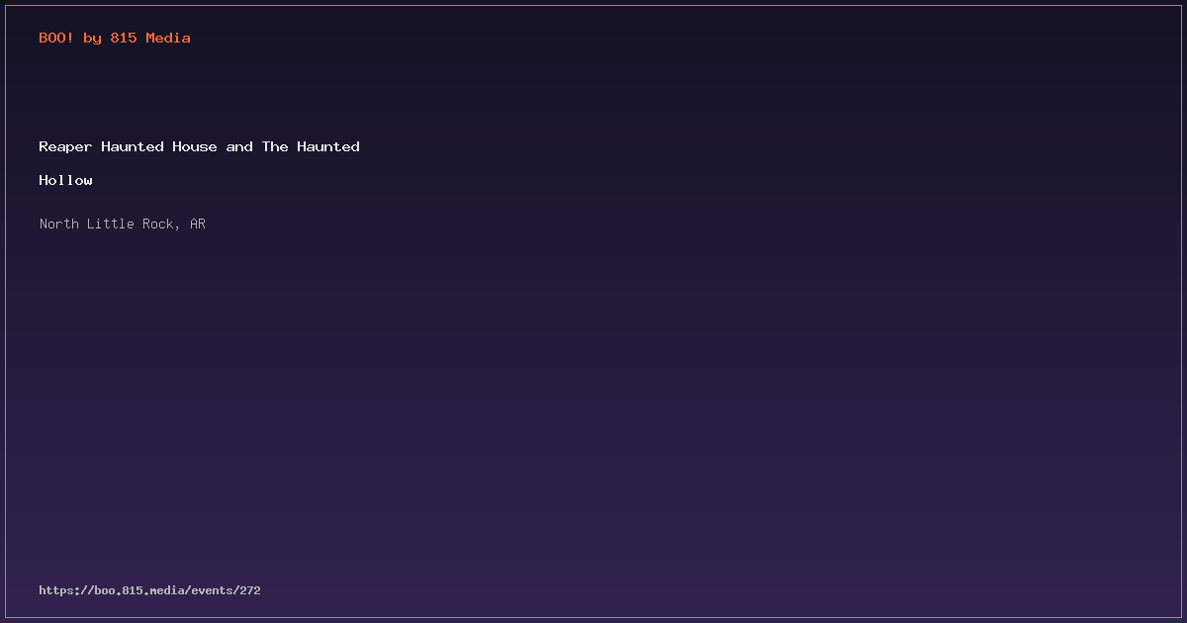This screenshot has width=1187, height=623.
Task: Click the word North in the location
Action: 59,223
